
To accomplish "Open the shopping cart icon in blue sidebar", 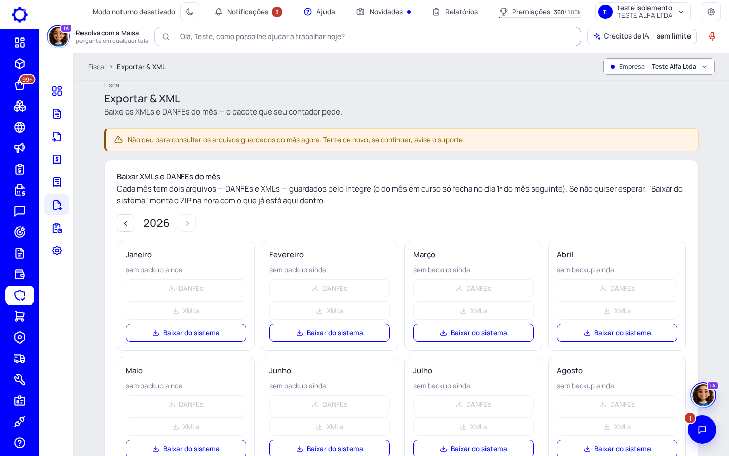I will 20,316.
